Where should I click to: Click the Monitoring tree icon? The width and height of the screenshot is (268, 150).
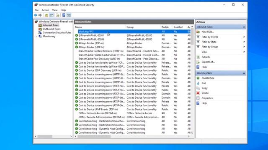coord(40,36)
